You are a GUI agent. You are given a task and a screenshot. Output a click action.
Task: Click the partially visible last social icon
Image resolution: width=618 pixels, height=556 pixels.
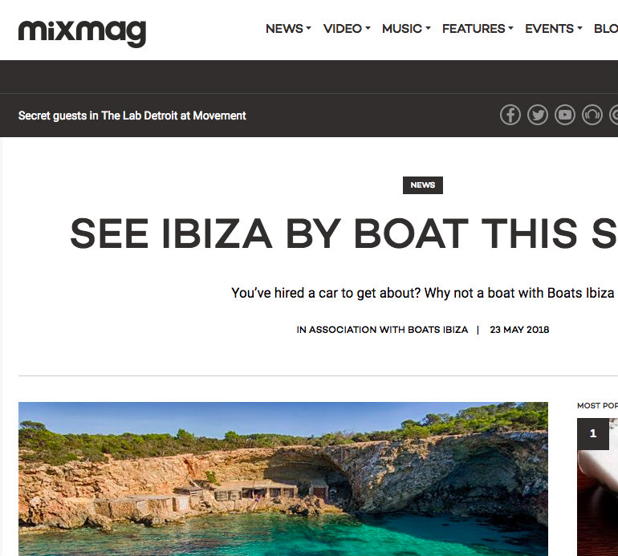click(x=614, y=115)
